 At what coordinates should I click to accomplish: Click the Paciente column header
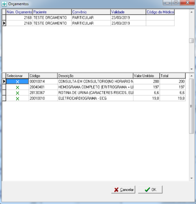[x=52, y=12]
